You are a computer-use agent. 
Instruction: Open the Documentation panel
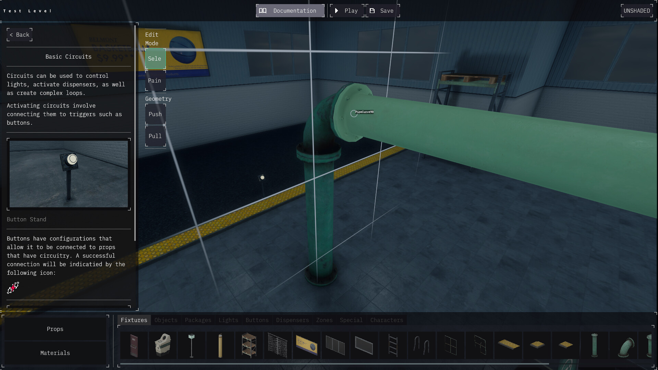coord(290,11)
